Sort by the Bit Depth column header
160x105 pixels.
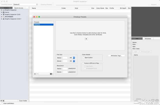click(123, 8)
